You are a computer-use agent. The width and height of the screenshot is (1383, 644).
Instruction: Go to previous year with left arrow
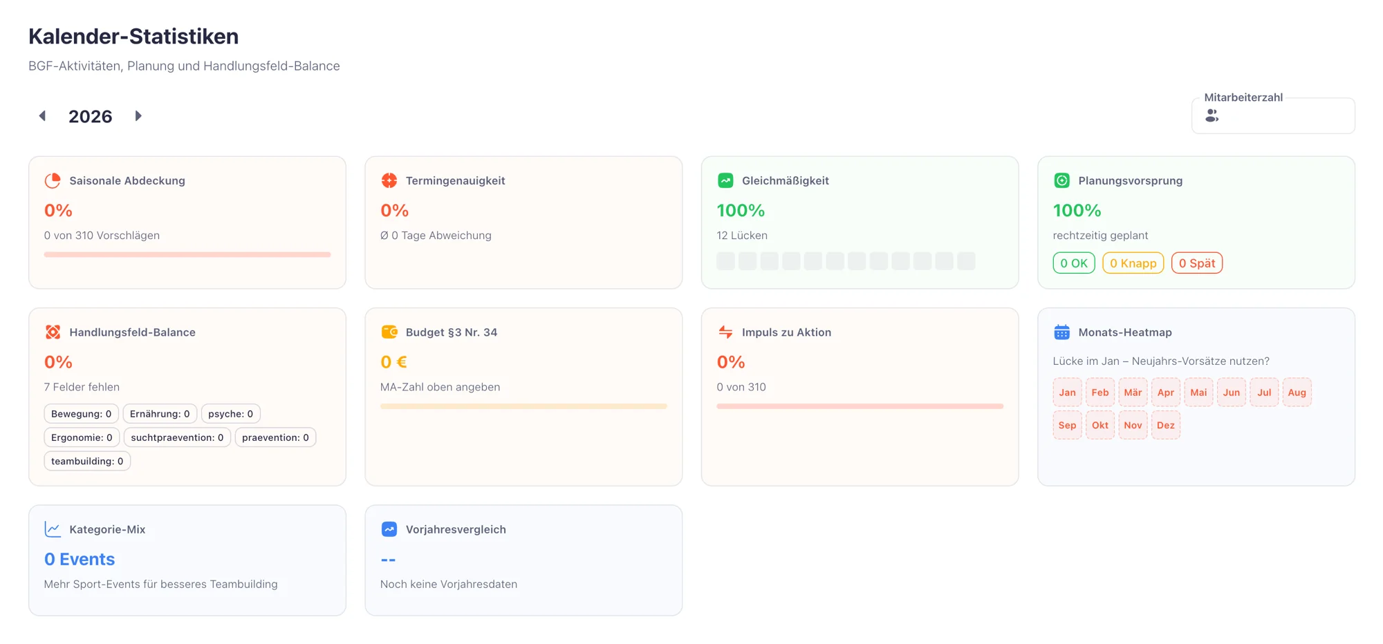click(x=42, y=116)
